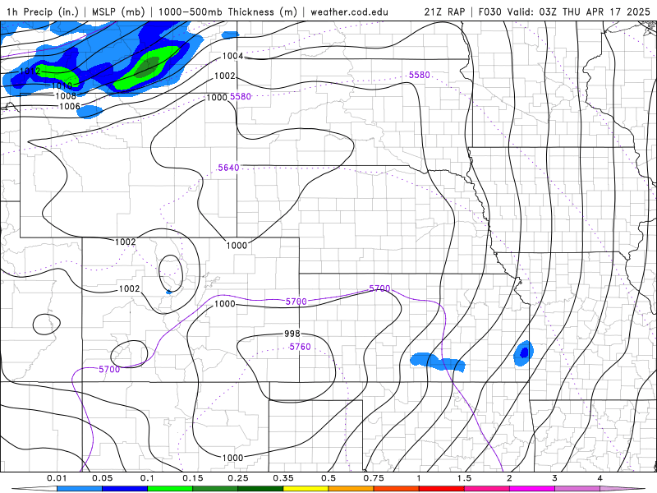
Task: Click the 1010 isobar label
Action: 62,86
